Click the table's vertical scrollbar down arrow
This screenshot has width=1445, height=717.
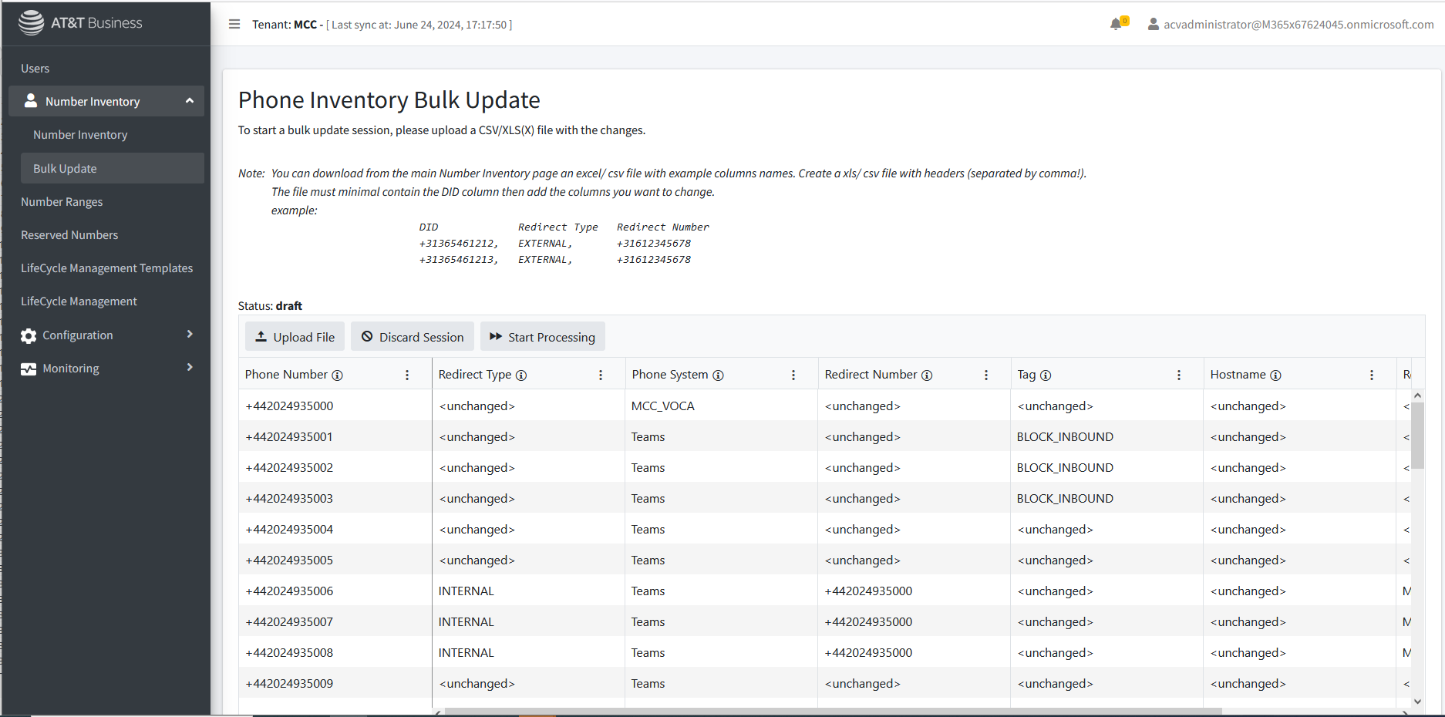coord(1417,702)
